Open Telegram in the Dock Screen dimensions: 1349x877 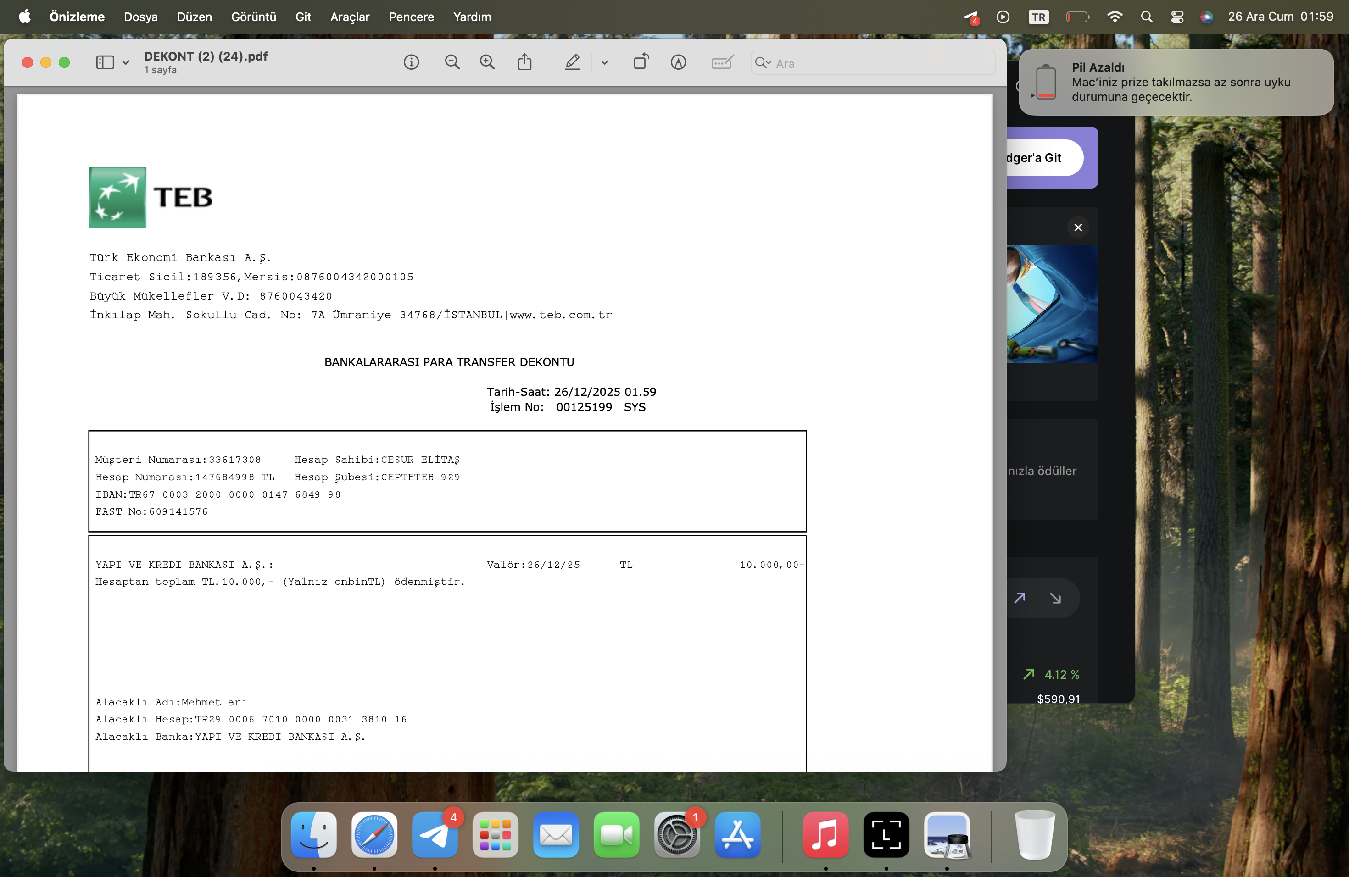point(435,835)
